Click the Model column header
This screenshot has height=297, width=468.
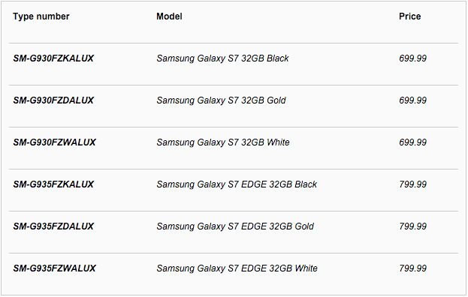(169, 16)
